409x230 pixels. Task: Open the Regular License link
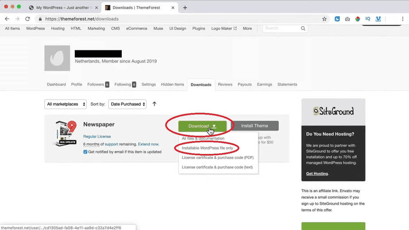(x=97, y=136)
